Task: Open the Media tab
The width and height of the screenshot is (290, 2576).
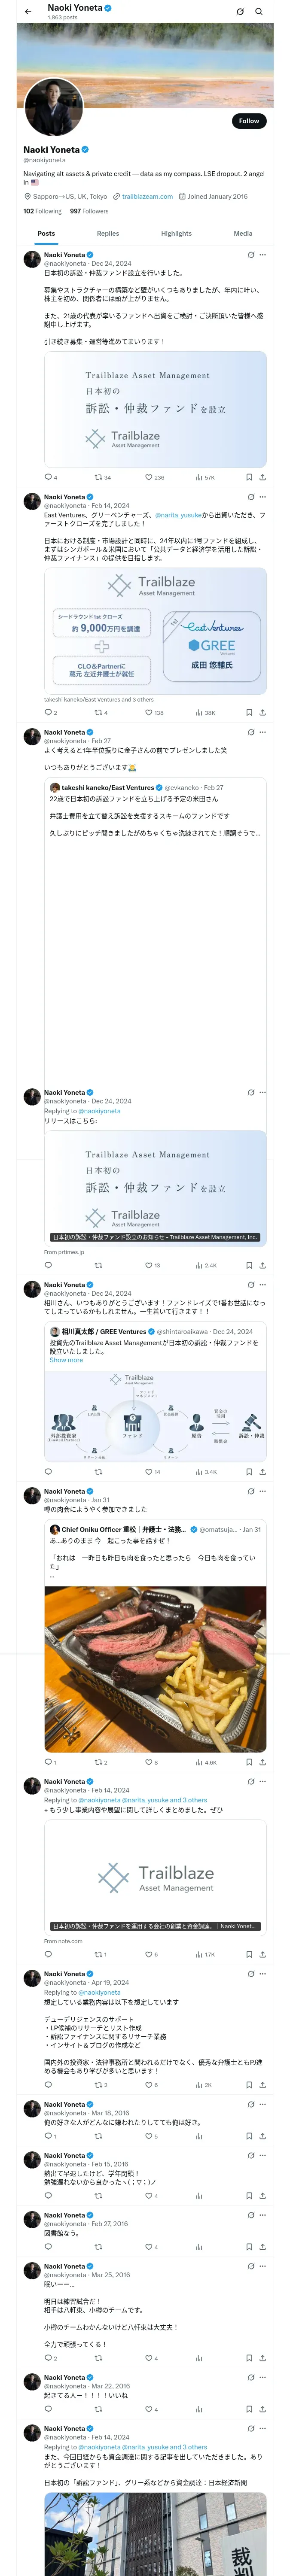Action: coord(243,233)
